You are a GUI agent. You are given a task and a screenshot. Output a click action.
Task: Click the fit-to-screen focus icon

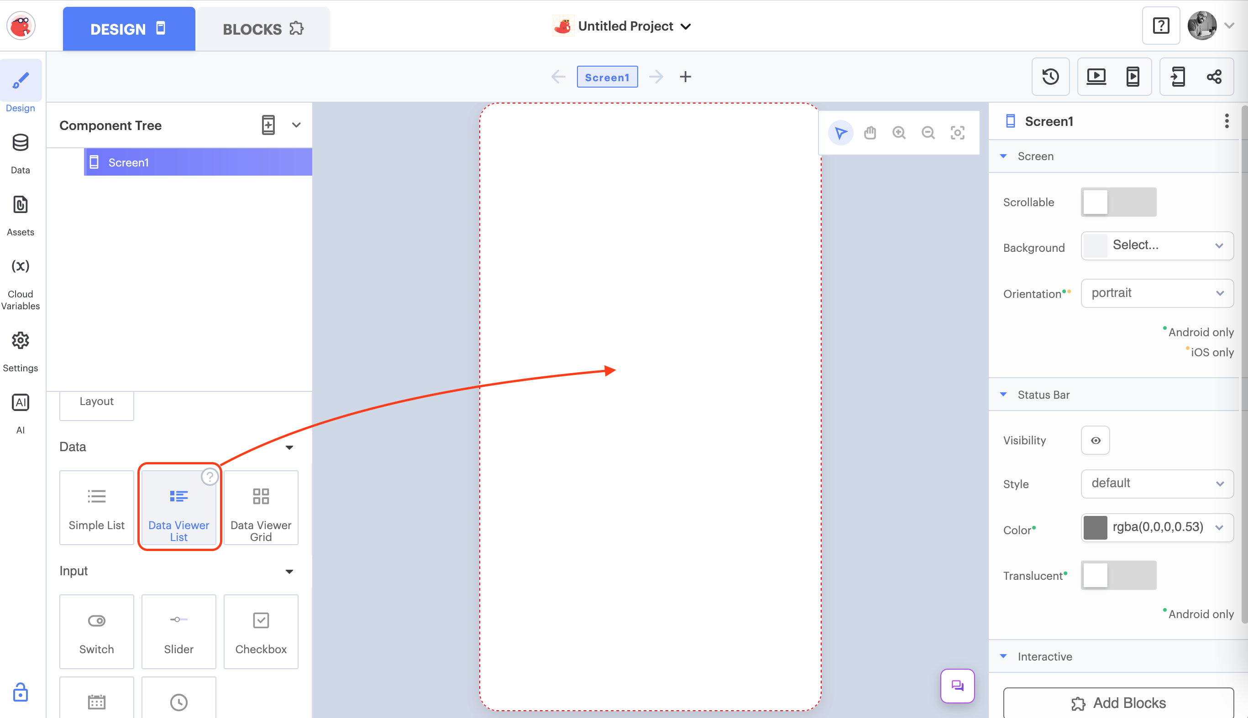point(957,133)
